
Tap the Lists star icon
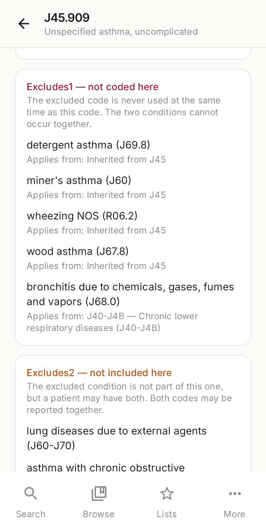click(x=167, y=493)
